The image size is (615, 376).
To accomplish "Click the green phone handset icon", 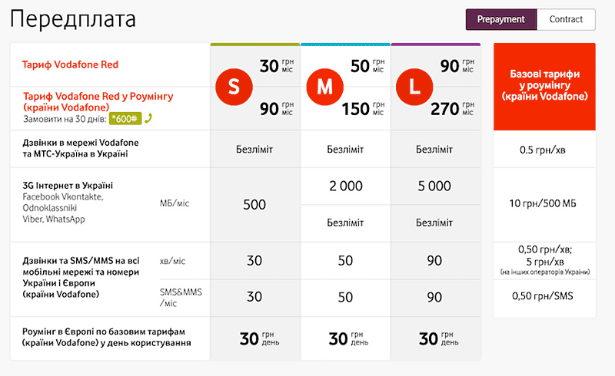I will pos(148,119).
